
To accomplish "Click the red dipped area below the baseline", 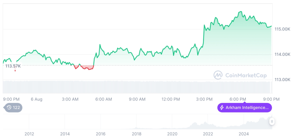I will point(86,67).
